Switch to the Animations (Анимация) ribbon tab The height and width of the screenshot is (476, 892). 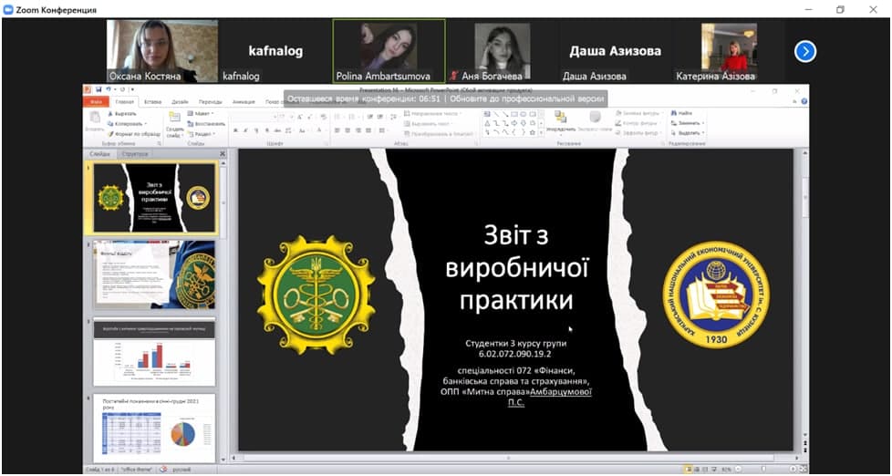pyautogui.click(x=244, y=102)
